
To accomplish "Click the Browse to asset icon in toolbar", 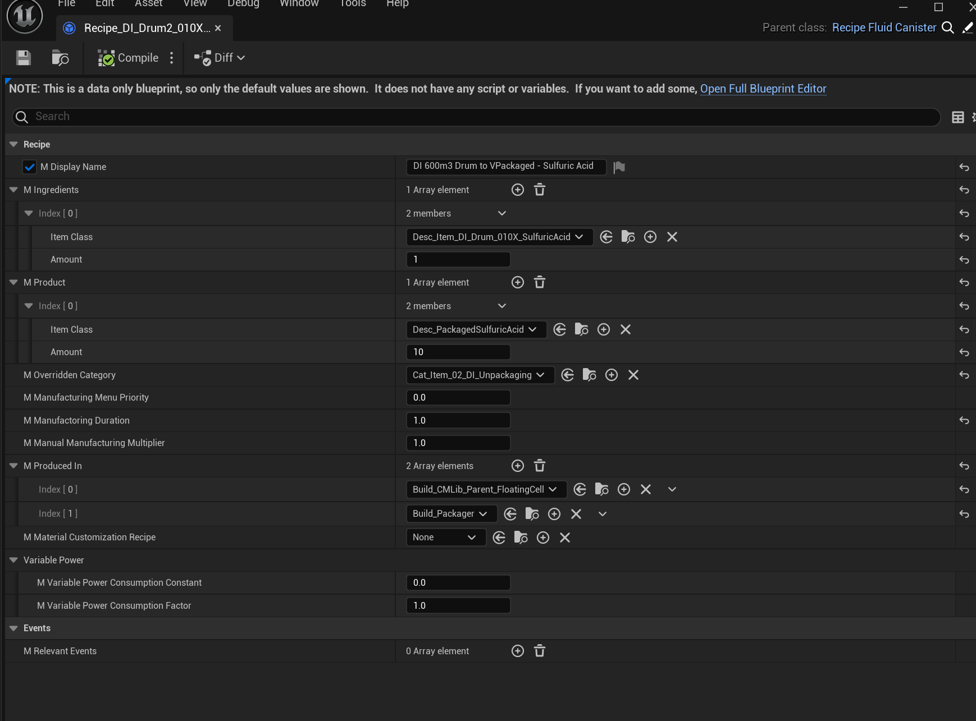I will pos(60,58).
